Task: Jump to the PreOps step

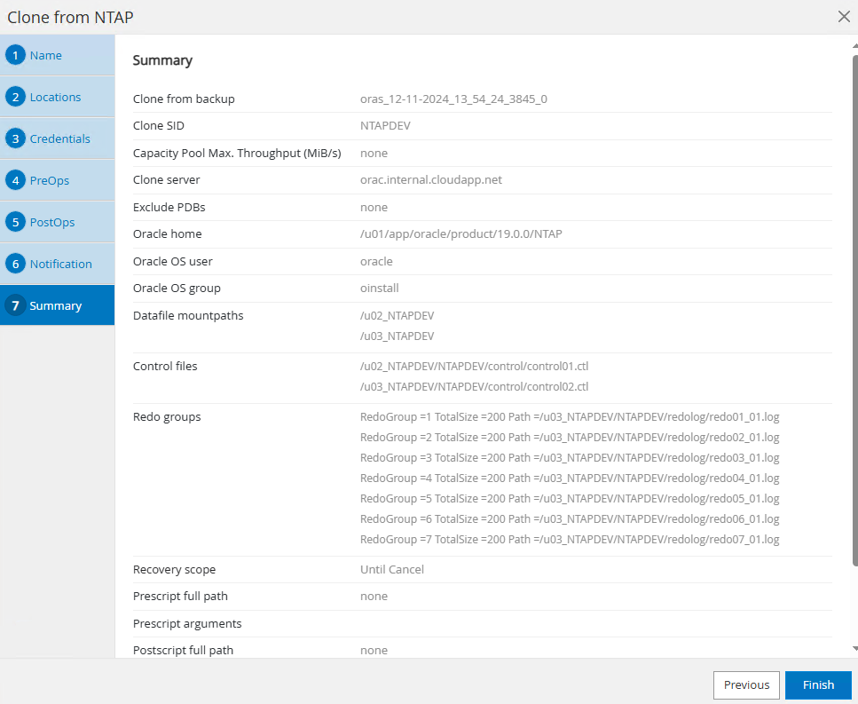Action: point(50,180)
